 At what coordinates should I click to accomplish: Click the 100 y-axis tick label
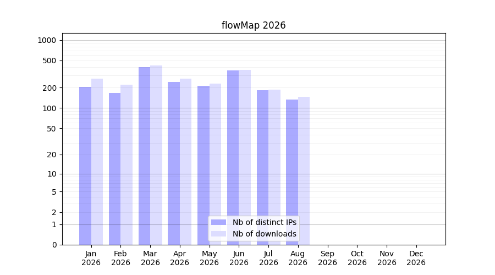[50, 108]
